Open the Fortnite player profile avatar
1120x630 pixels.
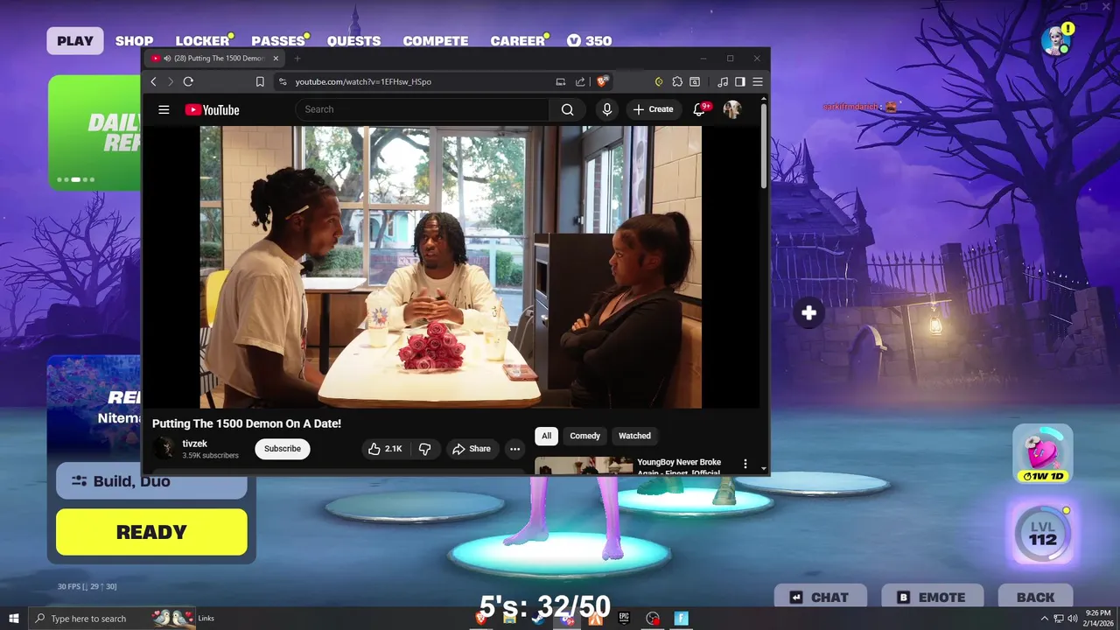click(1056, 40)
